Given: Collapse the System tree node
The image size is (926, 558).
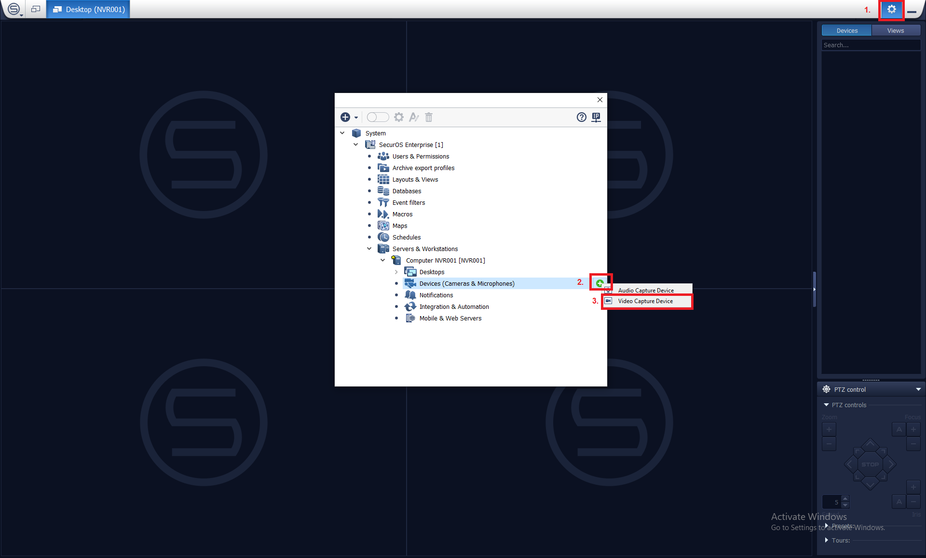Looking at the screenshot, I should pos(342,133).
